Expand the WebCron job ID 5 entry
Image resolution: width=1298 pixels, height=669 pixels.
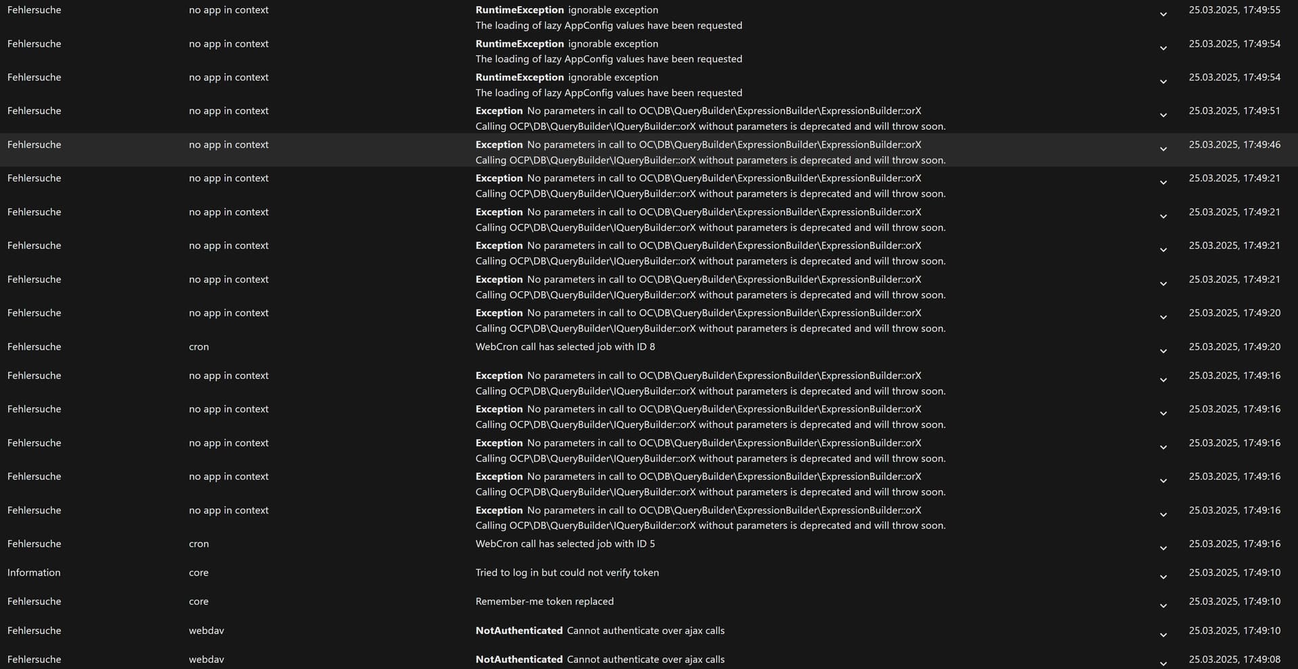point(1163,548)
